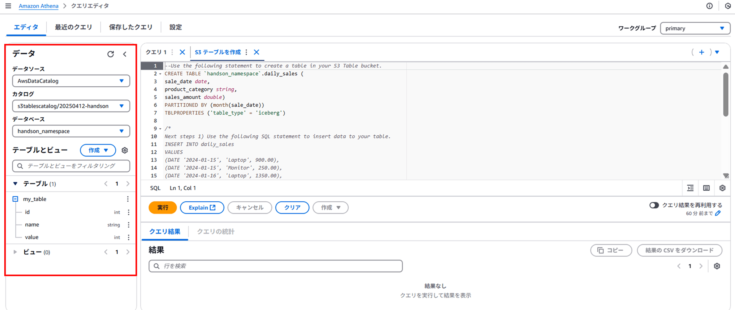735x310 pixels.
Task: Open S3 テーブルを作成 tab options menu
Action: [246, 52]
